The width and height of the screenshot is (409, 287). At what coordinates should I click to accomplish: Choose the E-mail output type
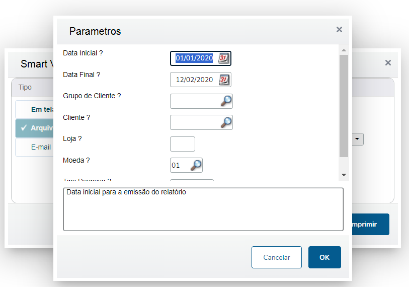click(35, 148)
